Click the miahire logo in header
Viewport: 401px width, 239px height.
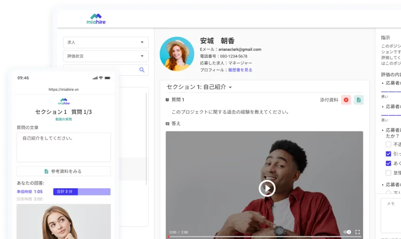coord(95,19)
